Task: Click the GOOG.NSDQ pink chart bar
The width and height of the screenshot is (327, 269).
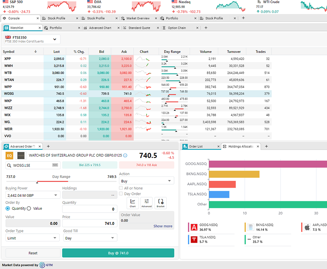Action: (x=268, y=164)
